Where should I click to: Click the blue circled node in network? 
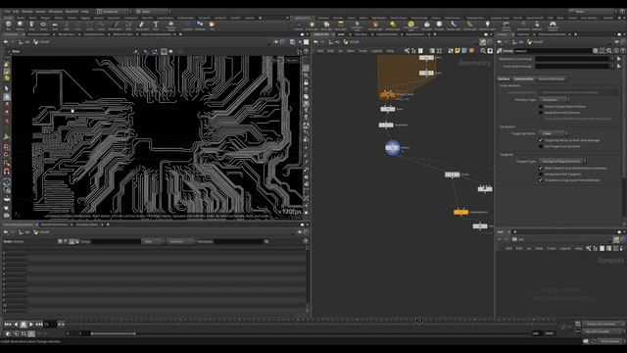[x=392, y=148]
